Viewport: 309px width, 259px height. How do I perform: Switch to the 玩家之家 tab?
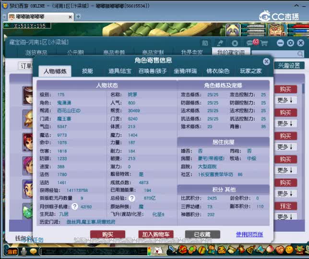250,71
